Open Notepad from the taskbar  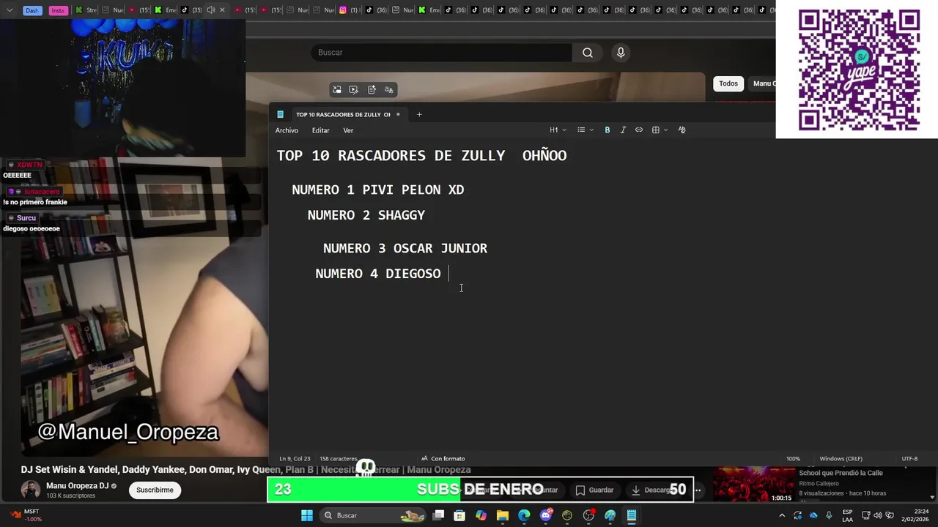click(x=631, y=515)
